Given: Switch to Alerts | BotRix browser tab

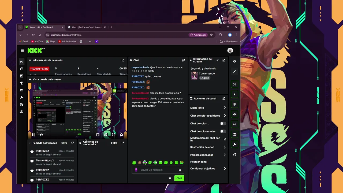Looking at the screenshot, I should [87, 27].
